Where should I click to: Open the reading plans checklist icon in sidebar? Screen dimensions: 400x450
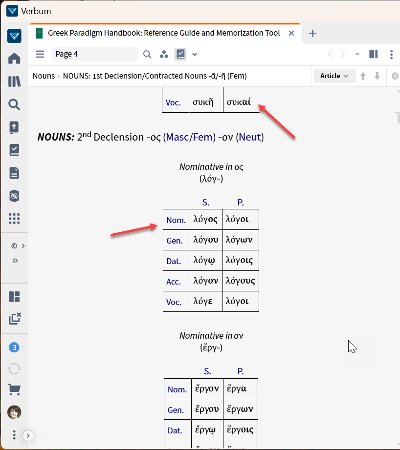coord(14,150)
